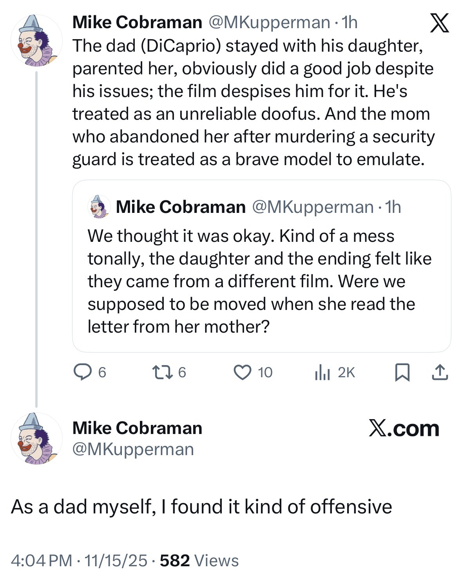Open the quoted tweet card text

[259, 281]
